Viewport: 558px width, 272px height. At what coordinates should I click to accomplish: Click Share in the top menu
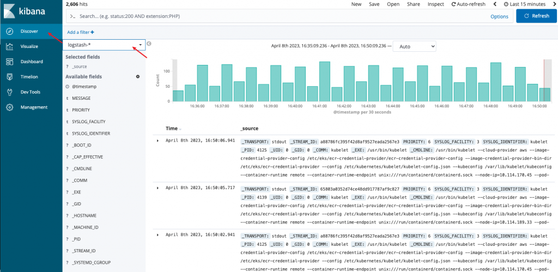tap(414, 4)
